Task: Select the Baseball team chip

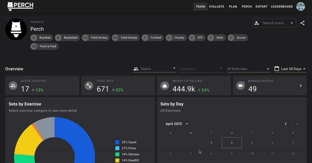Action: click(42, 38)
